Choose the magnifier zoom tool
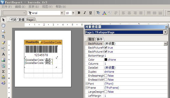The height and width of the screenshot is (98, 170). pyautogui.click(x=3, y=31)
